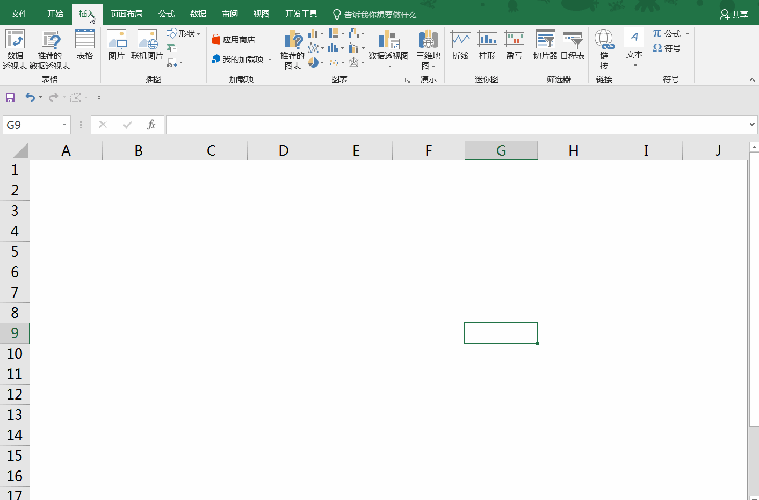
Task: Click the Tell Me search box
Action: point(375,15)
